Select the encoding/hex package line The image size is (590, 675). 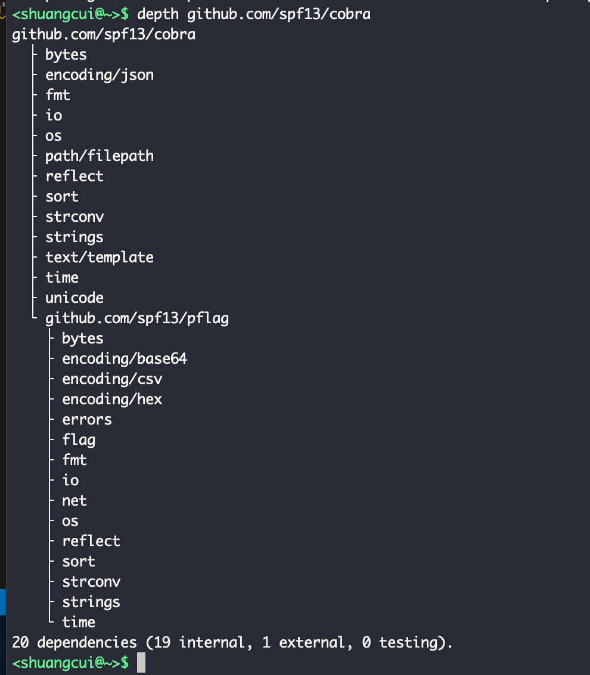click(x=111, y=400)
